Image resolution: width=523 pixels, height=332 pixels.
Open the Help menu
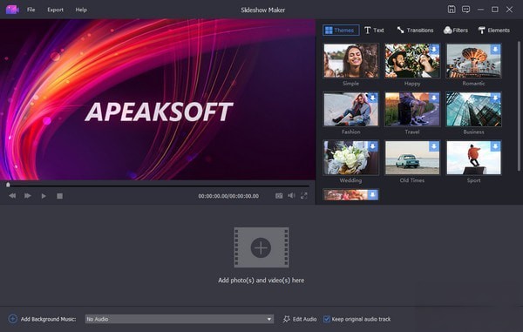pos(81,10)
